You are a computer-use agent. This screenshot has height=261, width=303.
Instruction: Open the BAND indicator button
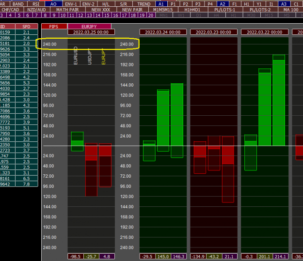coord(18,4)
